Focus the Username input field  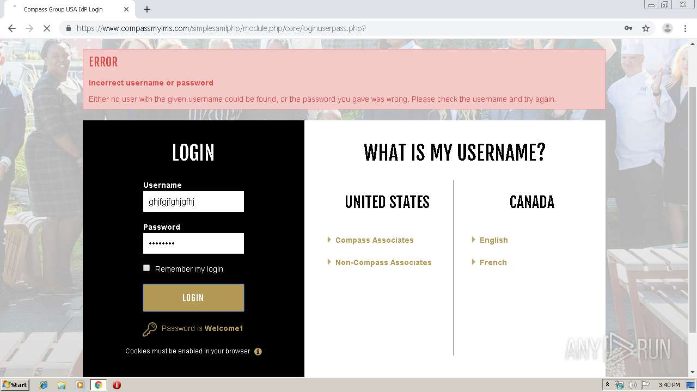193,201
